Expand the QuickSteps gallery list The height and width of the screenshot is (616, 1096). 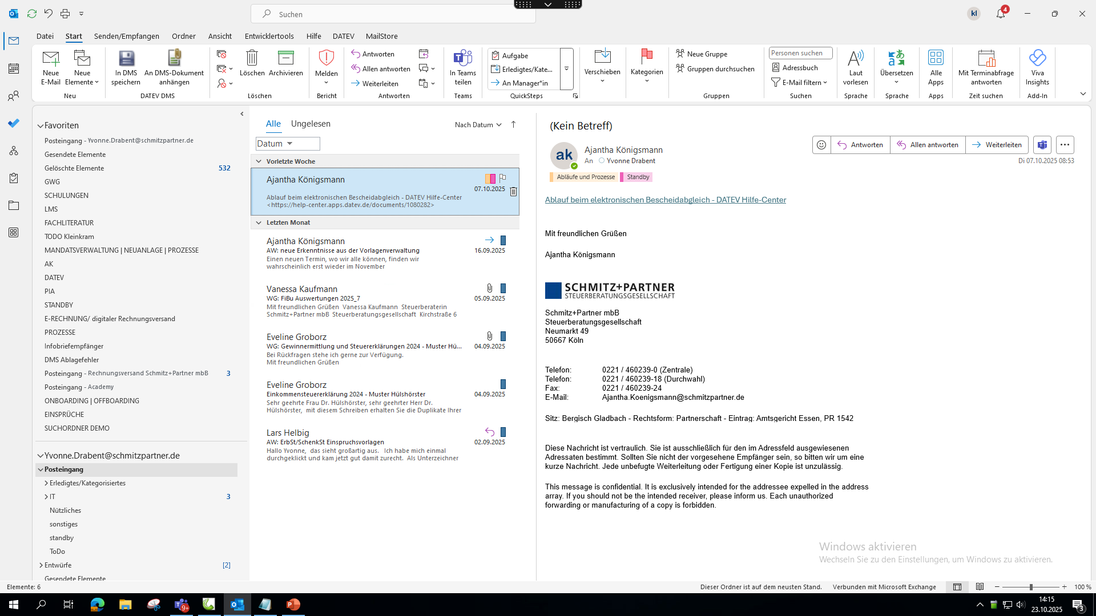(566, 69)
